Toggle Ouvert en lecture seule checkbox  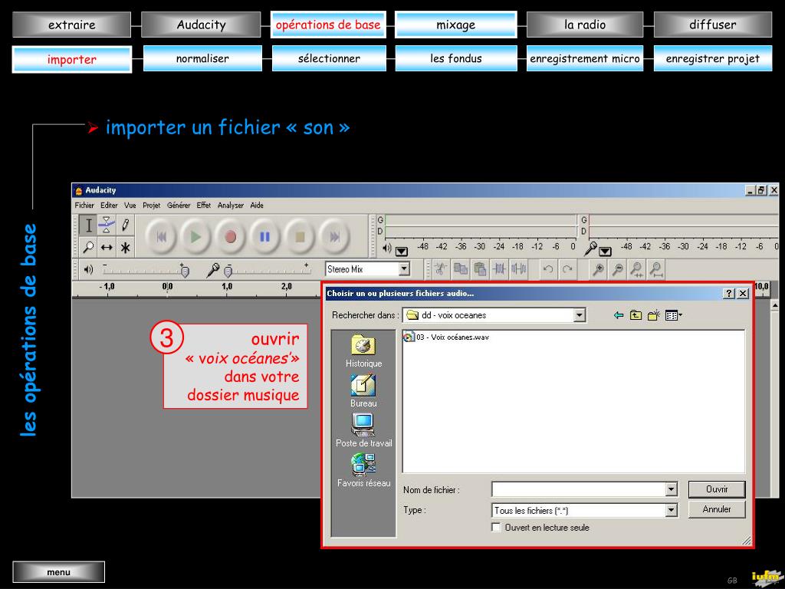pyautogui.click(x=496, y=527)
